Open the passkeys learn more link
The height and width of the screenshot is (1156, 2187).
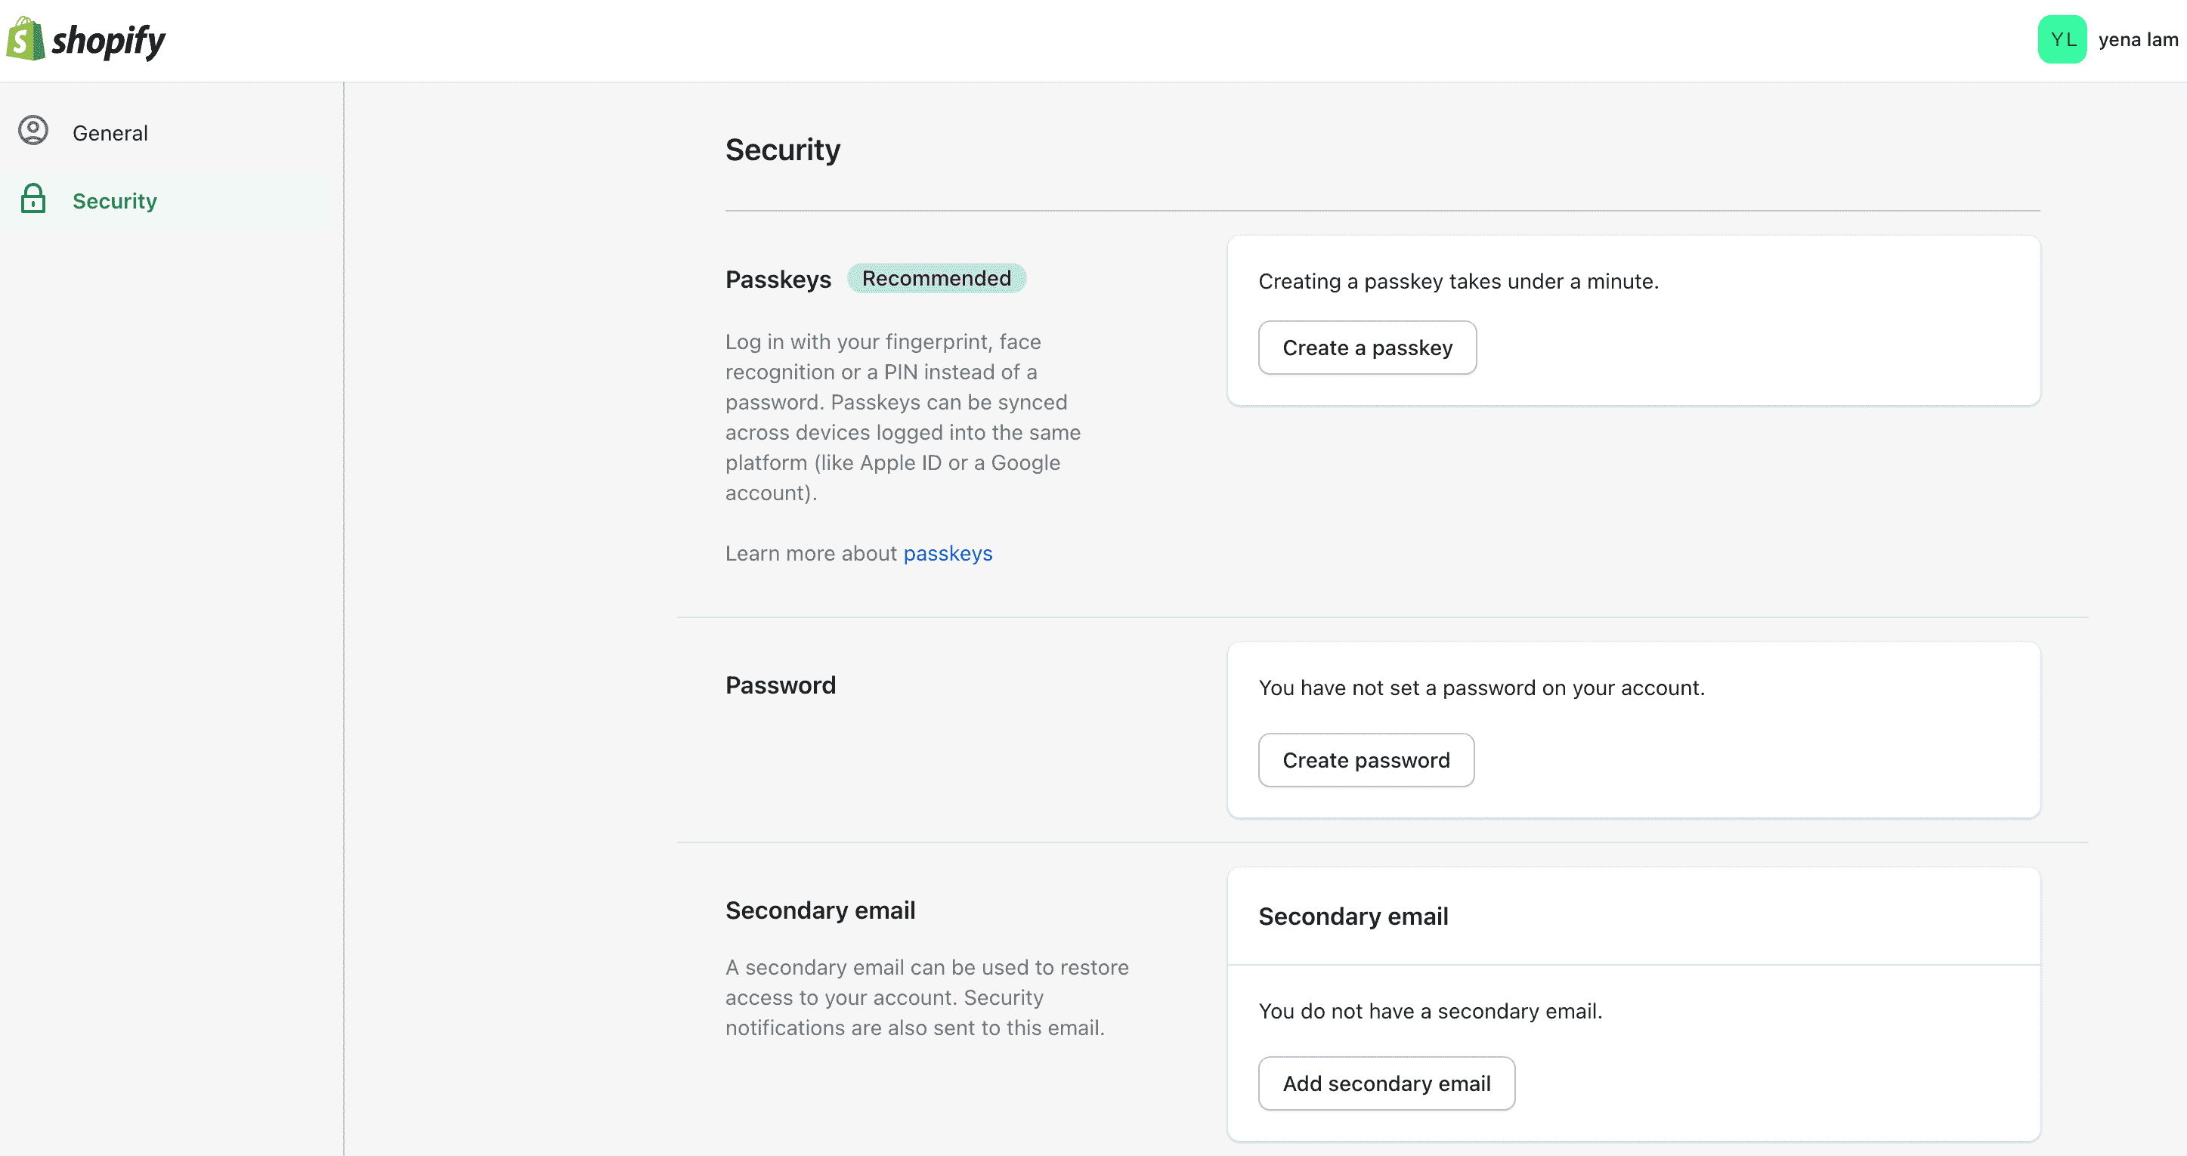(x=948, y=553)
